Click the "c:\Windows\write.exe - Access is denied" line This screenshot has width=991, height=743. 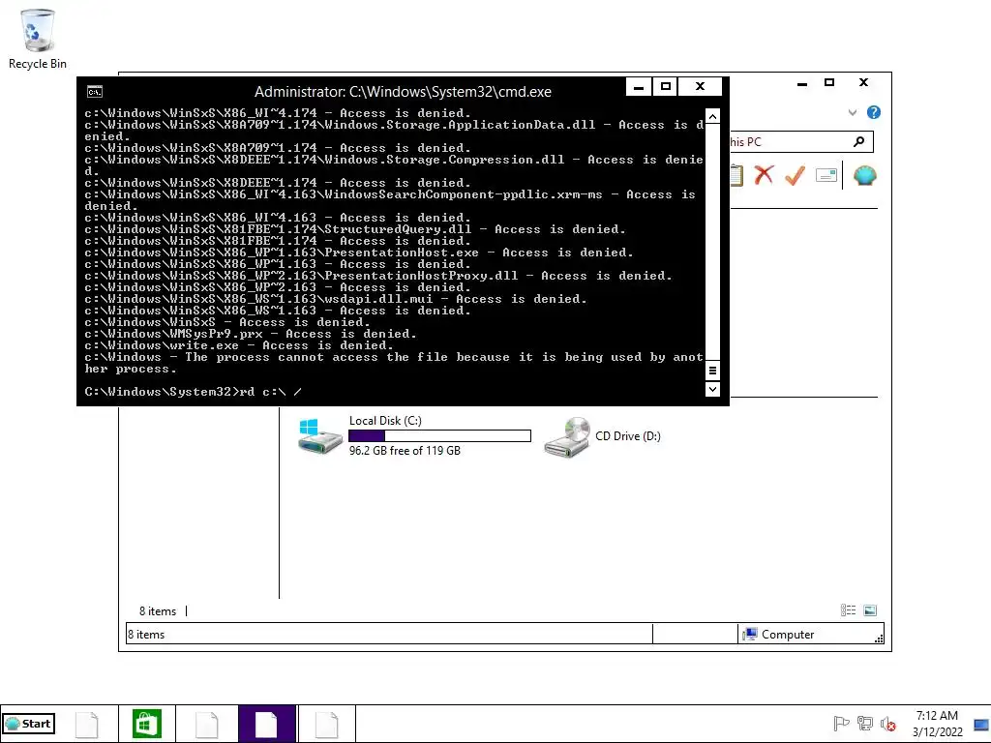(239, 345)
